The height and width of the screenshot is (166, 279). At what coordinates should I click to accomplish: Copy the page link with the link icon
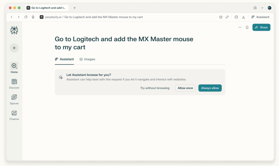pyautogui.click(x=227, y=17)
